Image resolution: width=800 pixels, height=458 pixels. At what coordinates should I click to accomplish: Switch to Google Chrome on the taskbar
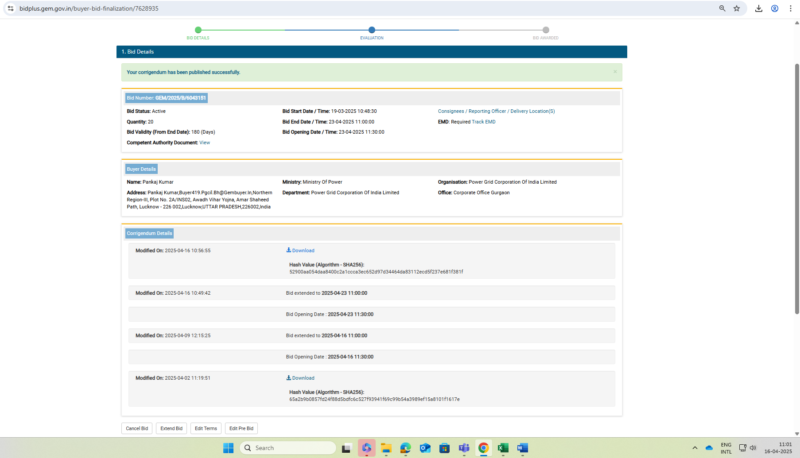(484, 448)
